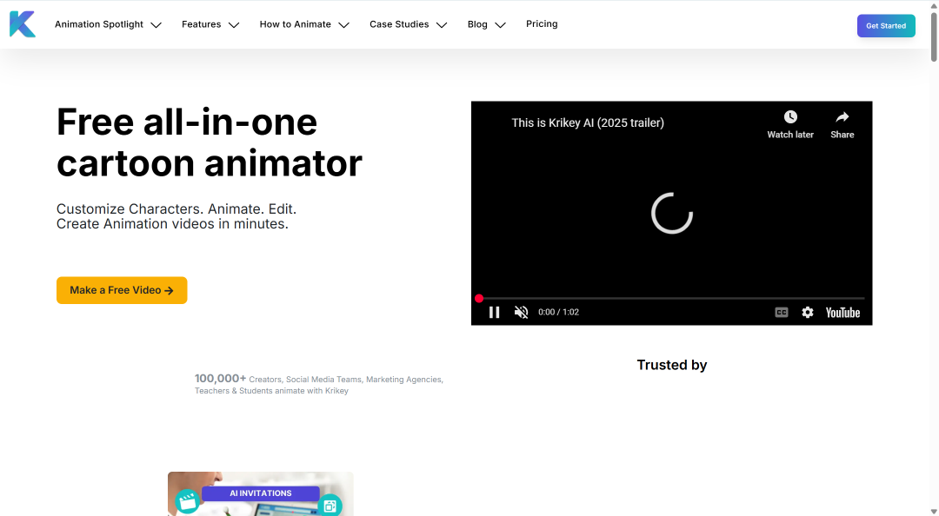Expand the Features chevron arrow
Image resolution: width=939 pixels, height=516 pixels.
(x=234, y=25)
